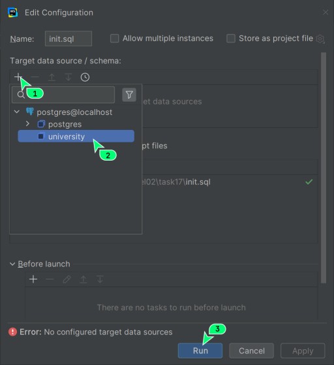Click the filter funnel icon in popup
The height and width of the screenshot is (365, 334).
pos(129,95)
